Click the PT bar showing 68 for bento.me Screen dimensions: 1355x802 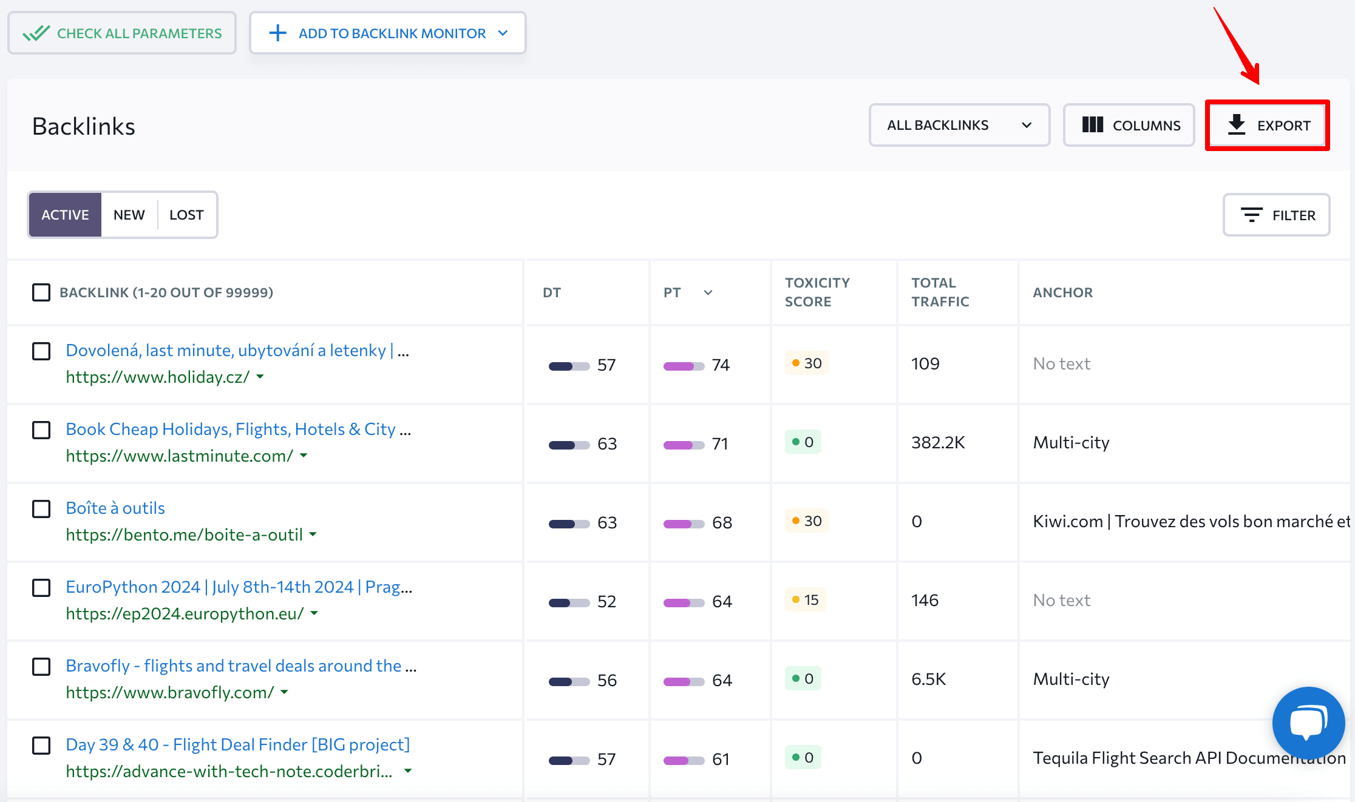coord(684,524)
